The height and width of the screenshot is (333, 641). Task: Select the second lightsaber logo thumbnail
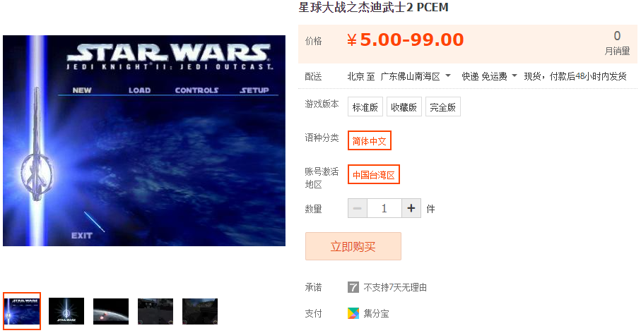point(66,311)
